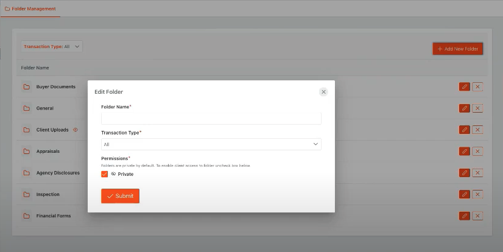The height and width of the screenshot is (252, 503).
Task: Click the Buyer Documents folder icon
Action: point(27,87)
